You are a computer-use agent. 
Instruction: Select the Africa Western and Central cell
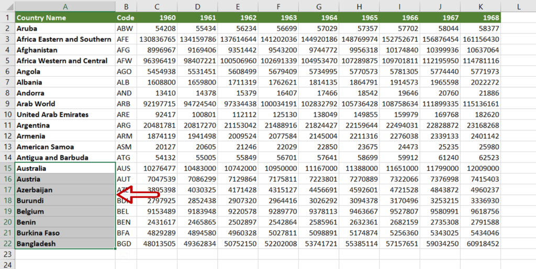click(x=65, y=61)
